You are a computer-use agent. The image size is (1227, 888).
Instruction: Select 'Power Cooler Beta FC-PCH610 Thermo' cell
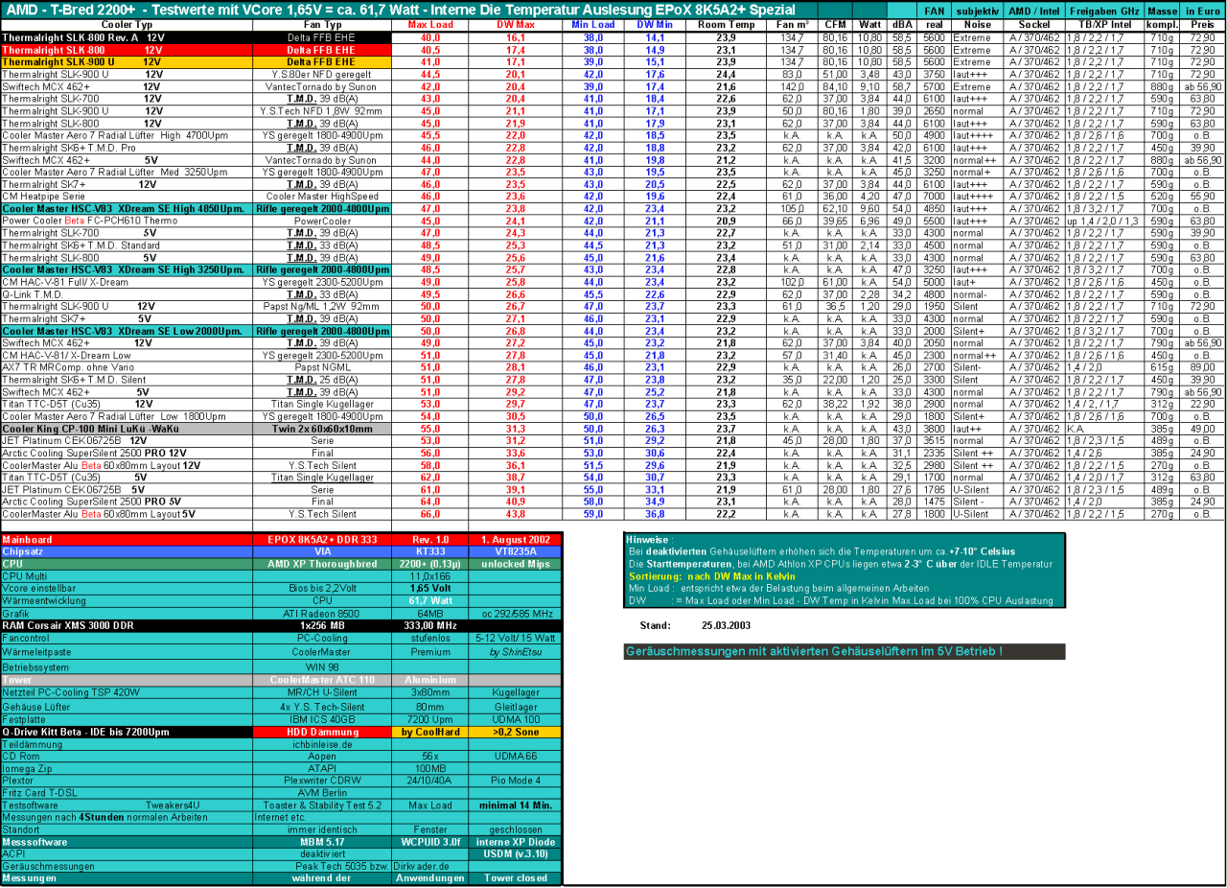(x=127, y=220)
